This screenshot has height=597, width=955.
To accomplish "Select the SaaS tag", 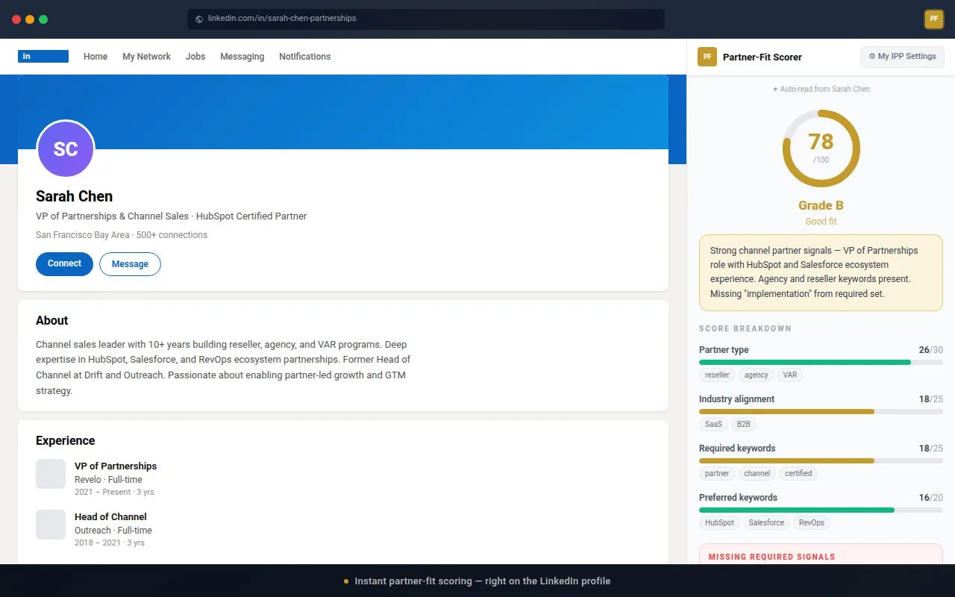I will 713,425.
